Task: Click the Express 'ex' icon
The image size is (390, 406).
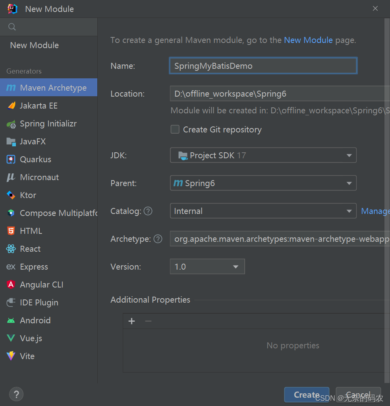Action: point(11,267)
